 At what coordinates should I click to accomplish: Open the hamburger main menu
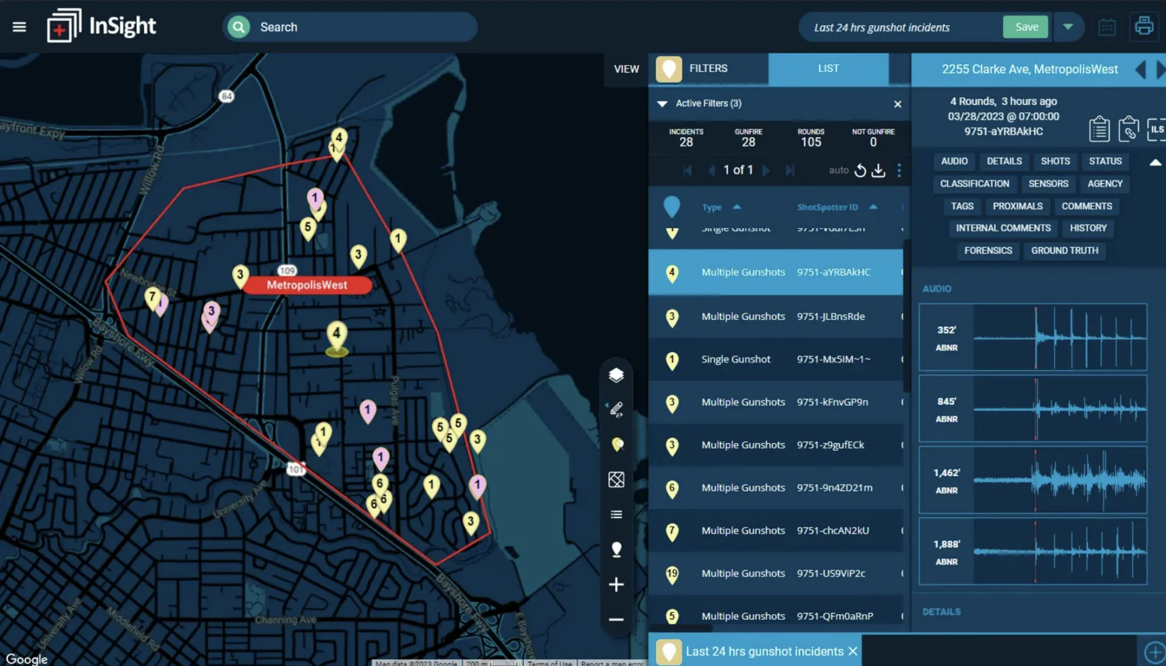point(19,27)
